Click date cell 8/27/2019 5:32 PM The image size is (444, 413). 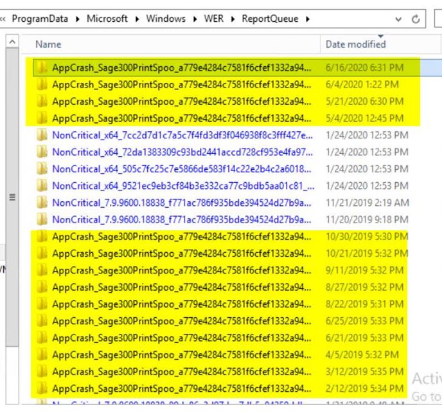364,287
